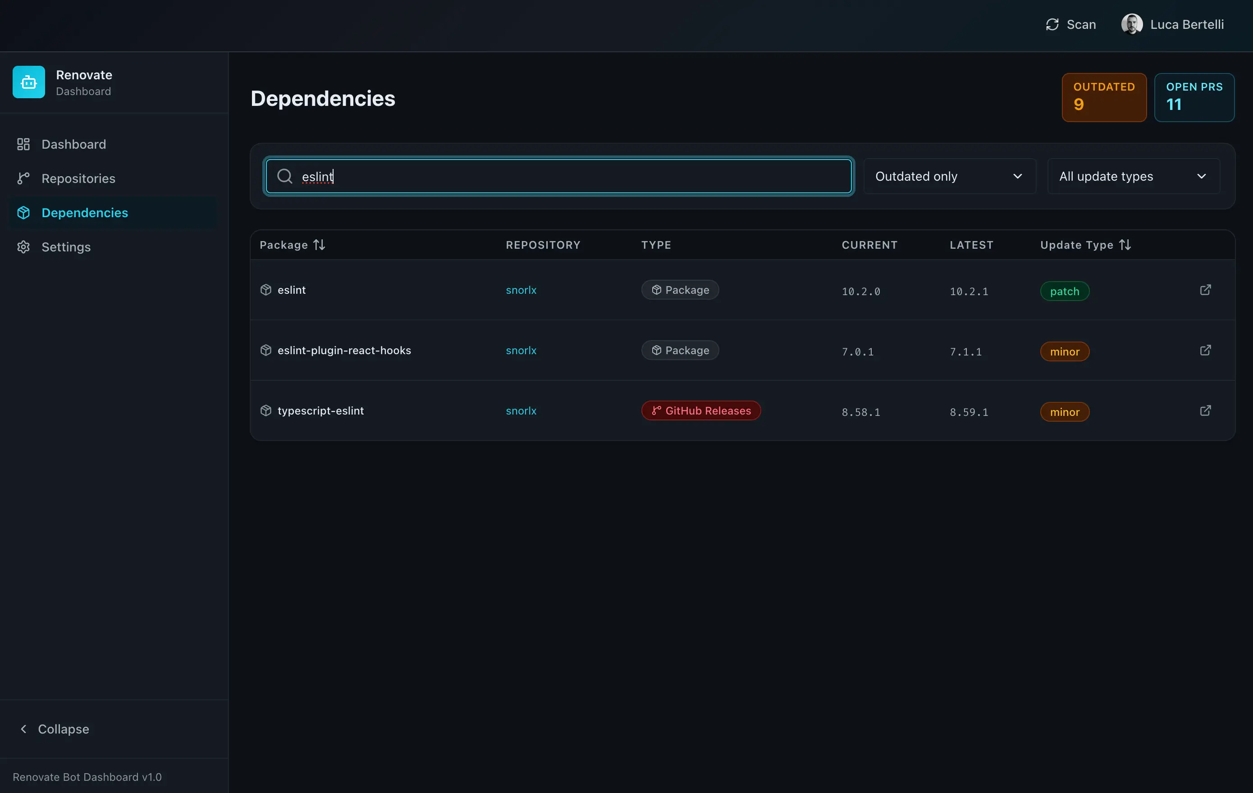Open snorlx link in typescript-eslint row
Viewport: 1253px width, 793px height.
click(x=521, y=410)
